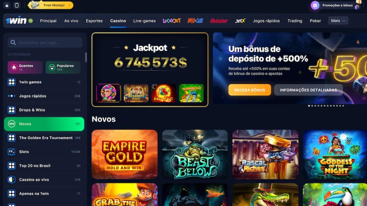Open the Aviator game logo
This screenshot has width=367, height=206.
tap(219, 21)
